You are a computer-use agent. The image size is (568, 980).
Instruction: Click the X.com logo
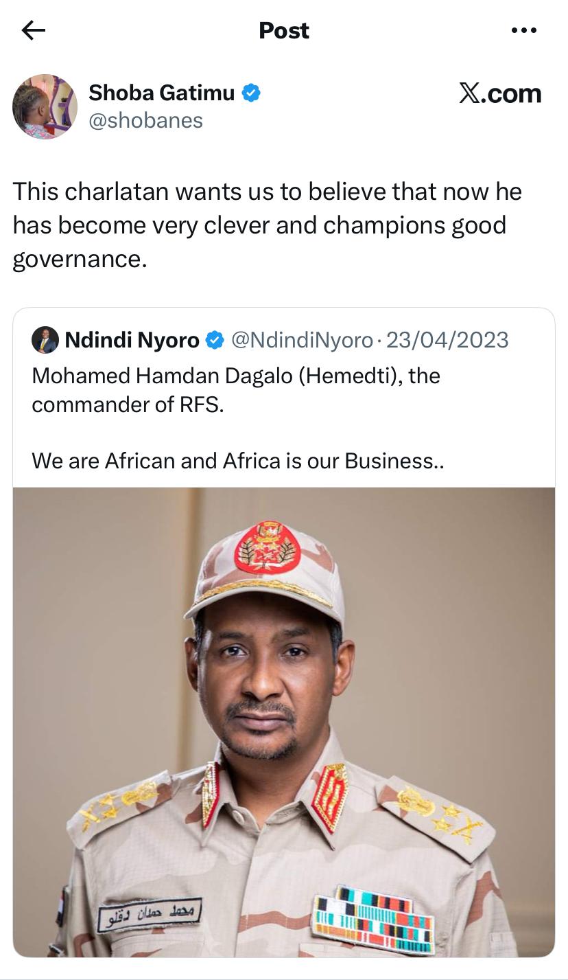tap(500, 93)
